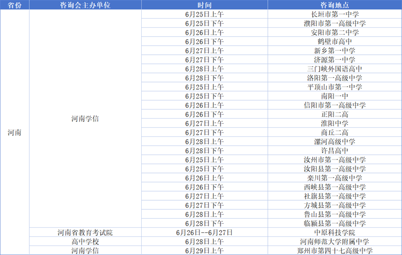
Task: Select the time cell in the 安阳市第二中学 row
Action: [x=205, y=33]
